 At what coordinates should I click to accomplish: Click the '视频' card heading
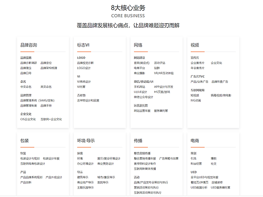click(x=195, y=45)
